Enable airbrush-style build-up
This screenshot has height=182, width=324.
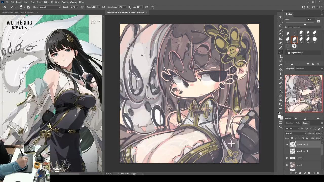[104, 7]
